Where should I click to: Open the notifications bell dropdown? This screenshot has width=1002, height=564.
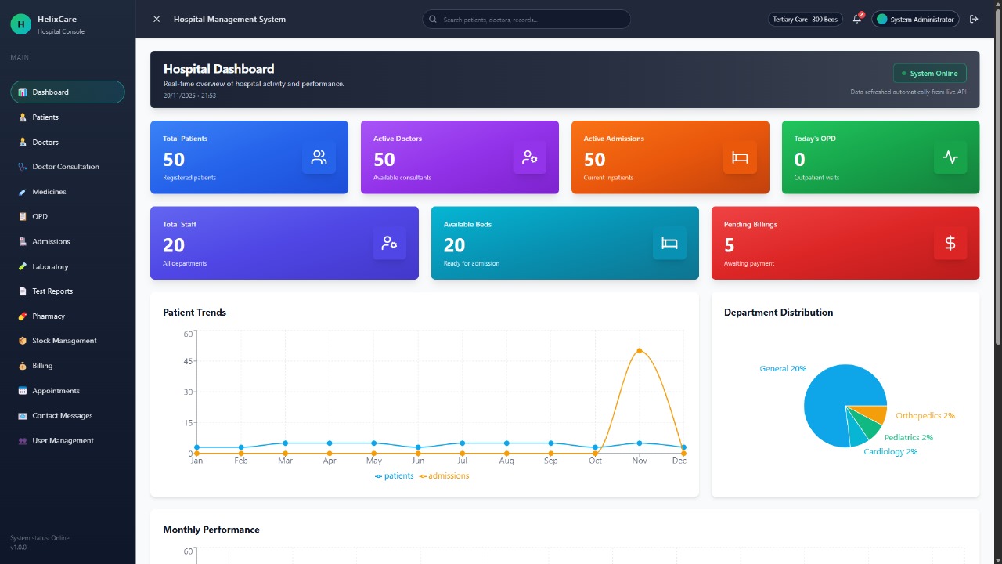click(856, 19)
